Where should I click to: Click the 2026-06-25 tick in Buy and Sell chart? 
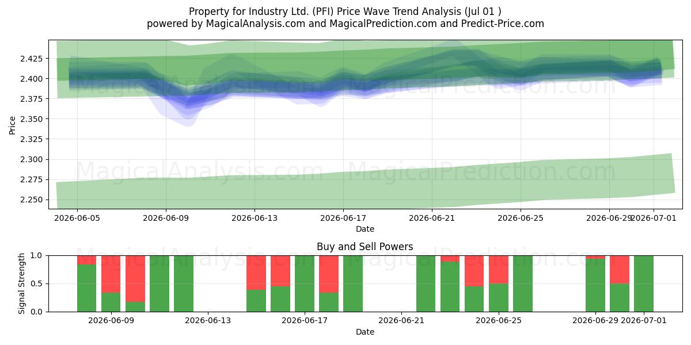tap(498, 321)
